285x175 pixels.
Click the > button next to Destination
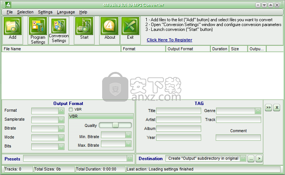pos(259,159)
